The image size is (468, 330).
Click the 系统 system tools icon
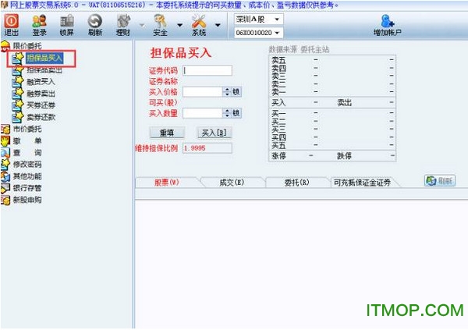199,25
